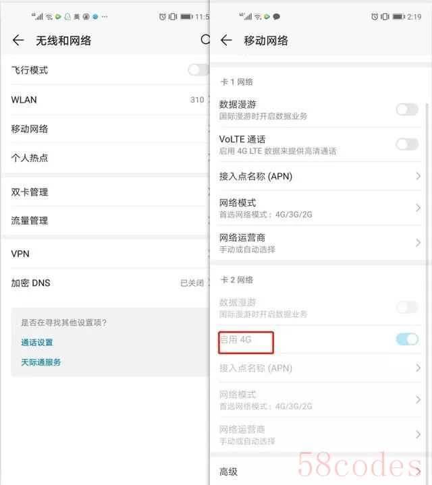
Task: Open the 加密 DNS setting row
Action: (105, 283)
